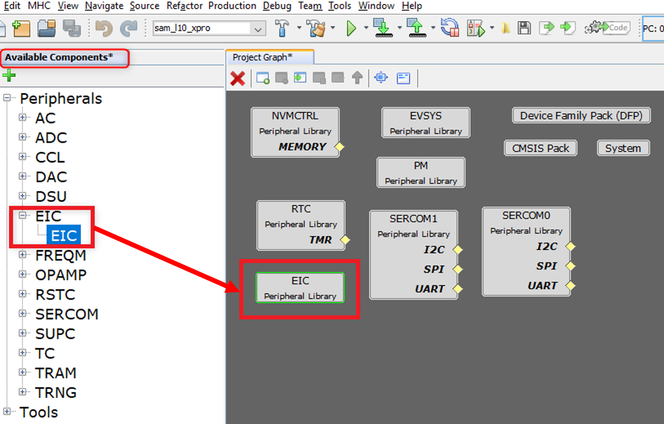Select the Device Family Pack (DFP) block

581,116
